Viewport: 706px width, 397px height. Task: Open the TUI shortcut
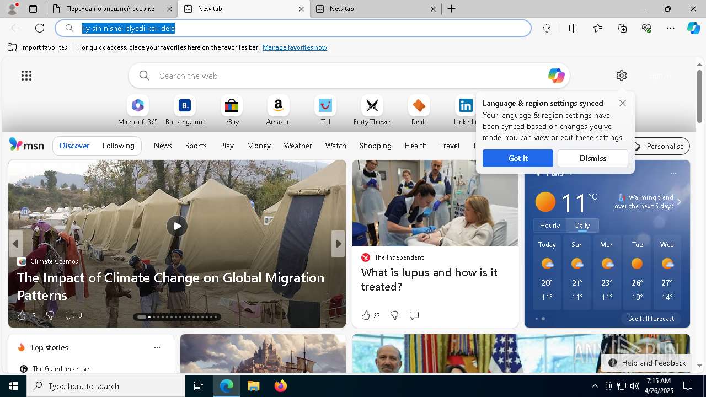coord(325,110)
